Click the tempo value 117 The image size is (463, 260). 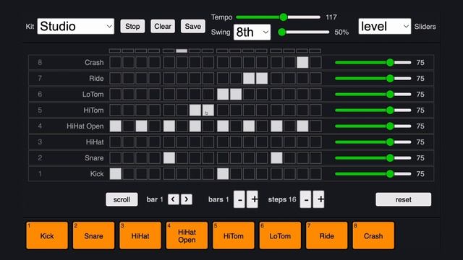[x=331, y=17]
